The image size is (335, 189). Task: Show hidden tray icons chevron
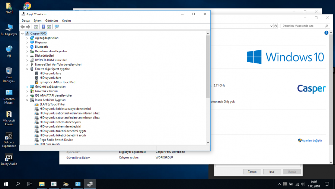point(279,184)
